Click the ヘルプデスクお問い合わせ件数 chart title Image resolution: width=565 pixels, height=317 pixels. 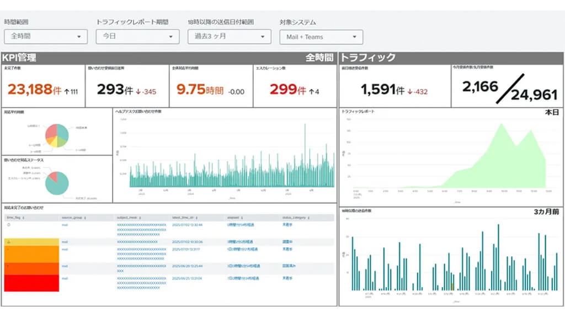pyautogui.click(x=138, y=112)
